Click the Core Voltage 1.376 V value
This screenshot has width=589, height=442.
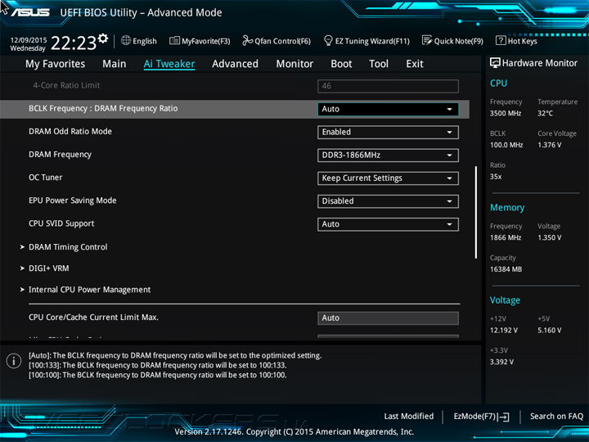[549, 145]
